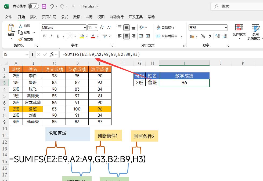Viewport: 263px width, 181px height.
Task: Open 条件格式 conditional formatting
Action: click(x=239, y=32)
